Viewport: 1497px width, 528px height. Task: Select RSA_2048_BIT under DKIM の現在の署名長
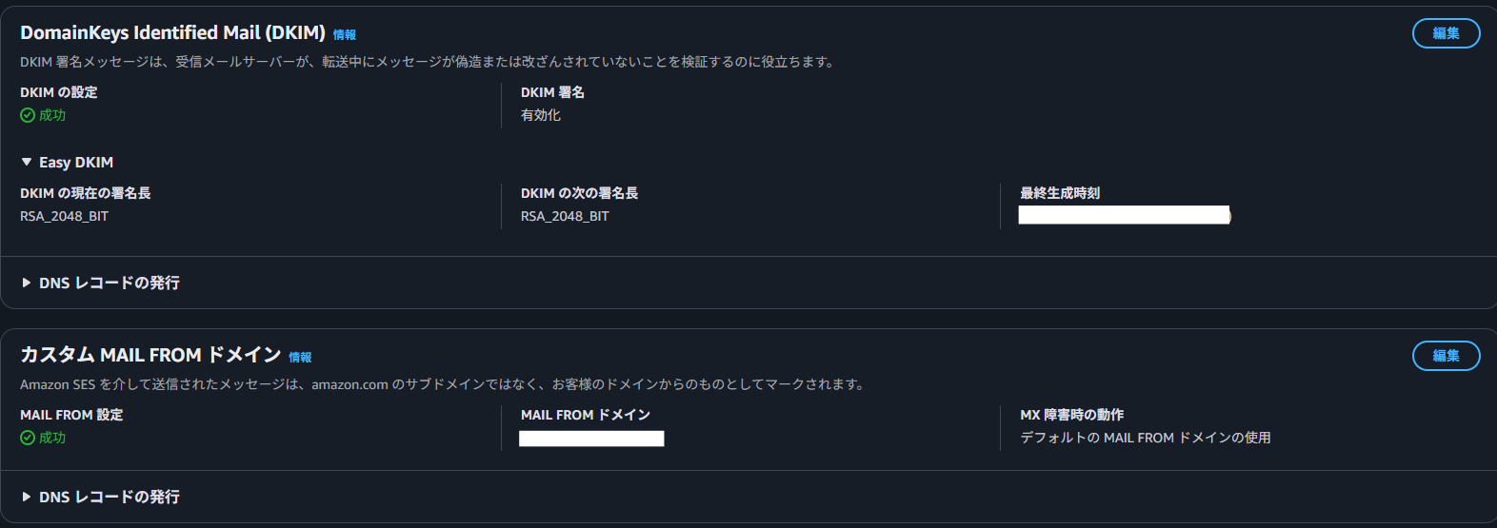pos(64,216)
